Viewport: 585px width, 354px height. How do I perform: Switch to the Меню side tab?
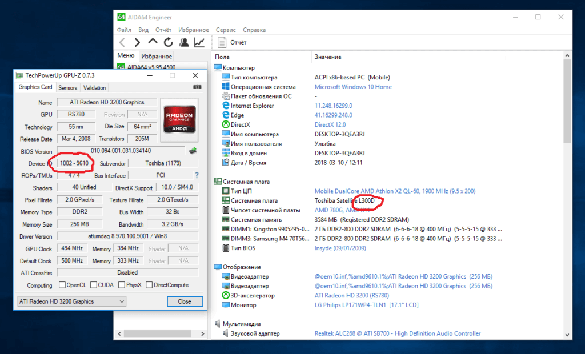pyautogui.click(x=126, y=55)
